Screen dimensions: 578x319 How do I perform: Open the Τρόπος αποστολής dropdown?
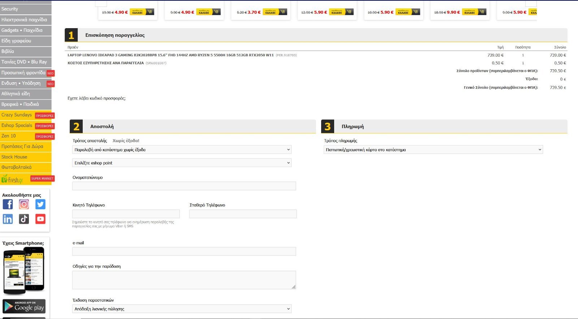click(x=182, y=150)
